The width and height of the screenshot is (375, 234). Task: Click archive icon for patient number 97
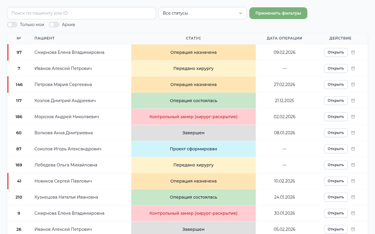pyautogui.click(x=353, y=52)
